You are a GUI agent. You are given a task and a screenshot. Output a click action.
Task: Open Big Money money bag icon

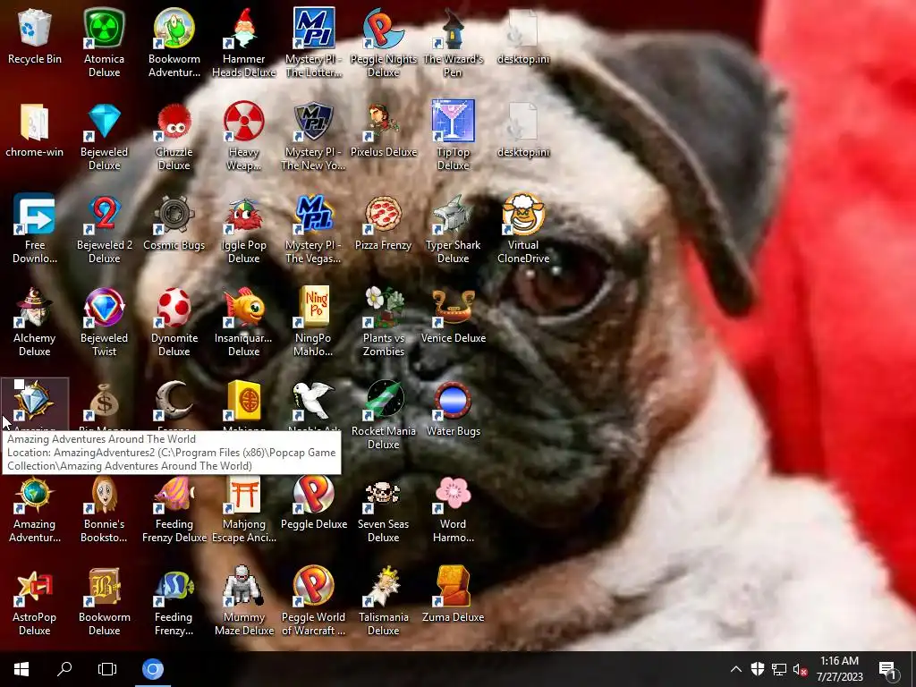point(104,401)
